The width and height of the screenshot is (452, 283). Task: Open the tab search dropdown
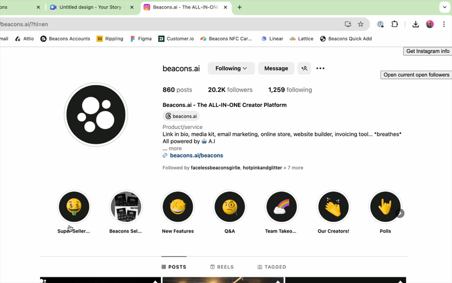point(444,7)
